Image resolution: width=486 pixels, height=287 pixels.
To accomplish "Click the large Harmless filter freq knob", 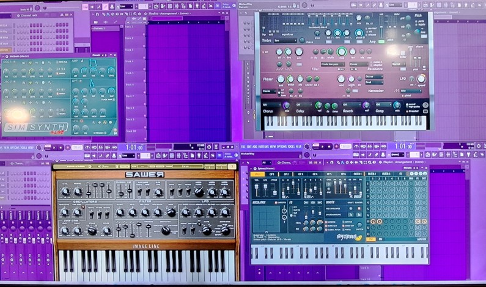I will (x=342, y=51).
